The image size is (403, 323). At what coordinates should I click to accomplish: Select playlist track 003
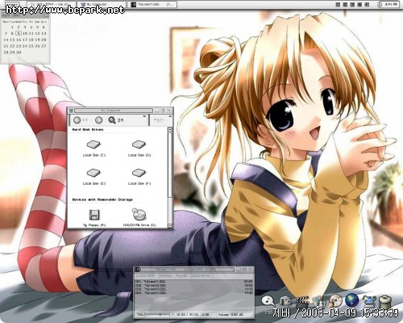(x=194, y=289)
